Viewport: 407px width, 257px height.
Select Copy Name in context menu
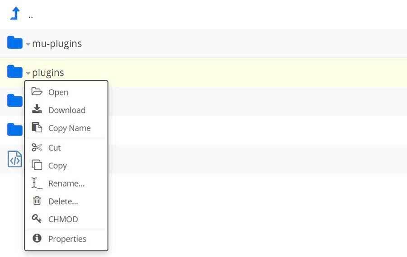click(x=69, y=128)
